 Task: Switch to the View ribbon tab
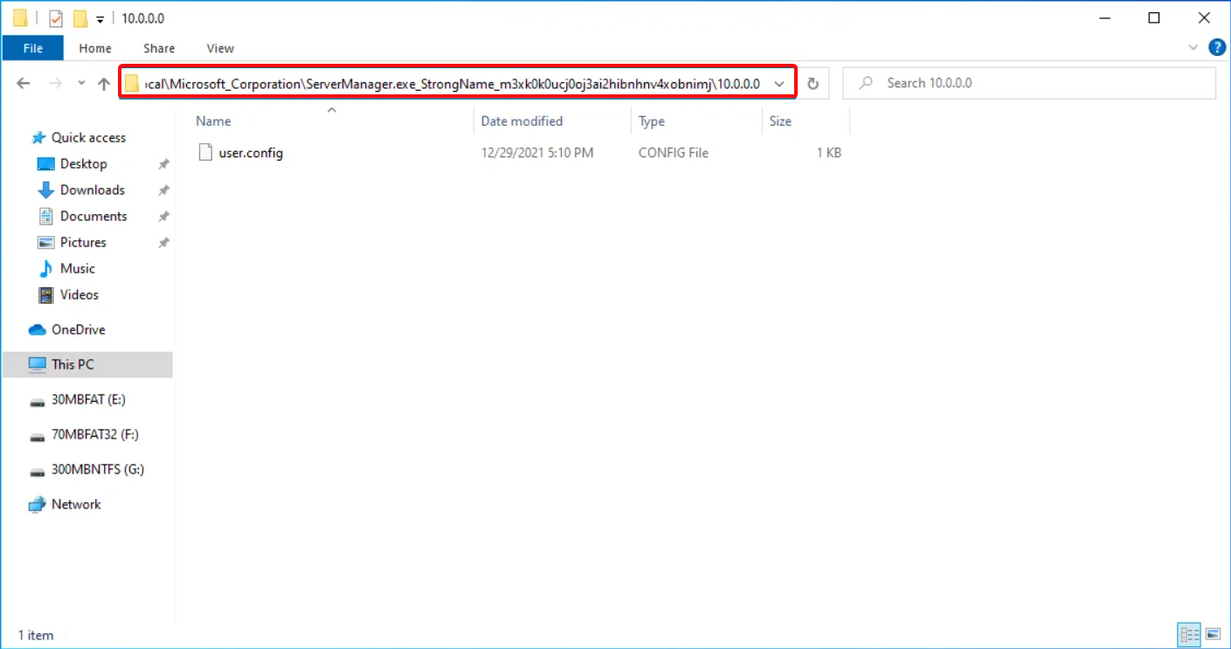coord(220,48)
